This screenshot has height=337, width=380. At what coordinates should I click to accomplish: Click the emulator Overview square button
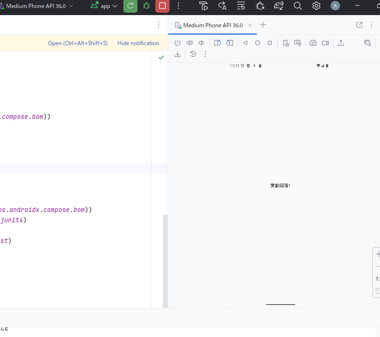click(x=270, y=43)
